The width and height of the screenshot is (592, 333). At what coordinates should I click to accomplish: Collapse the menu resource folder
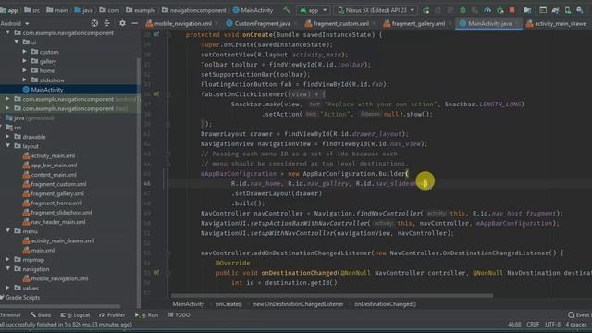7,230
